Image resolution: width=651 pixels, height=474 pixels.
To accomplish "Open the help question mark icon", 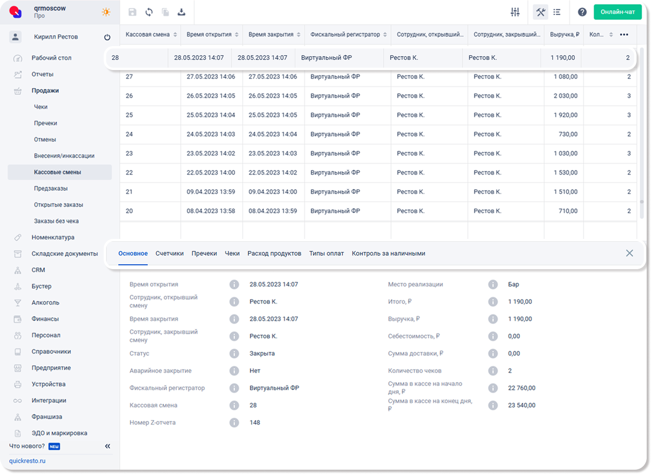I will (x=582, y=12).
